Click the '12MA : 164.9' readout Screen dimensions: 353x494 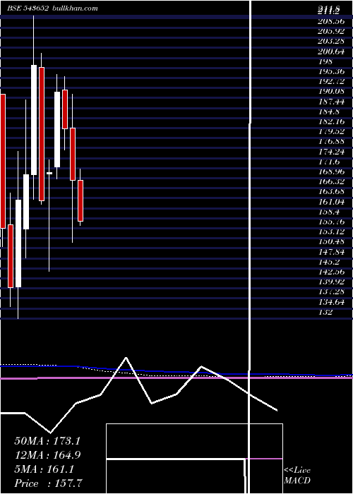[x=47, y=455]
